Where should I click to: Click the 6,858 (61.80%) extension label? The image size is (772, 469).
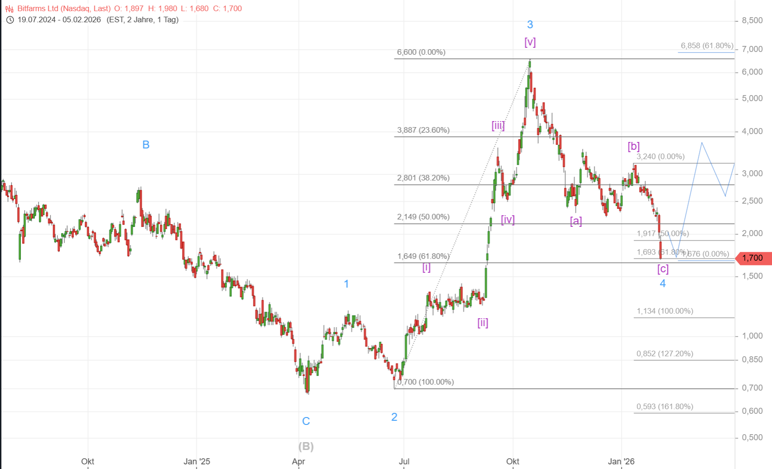tap(707, 46)
